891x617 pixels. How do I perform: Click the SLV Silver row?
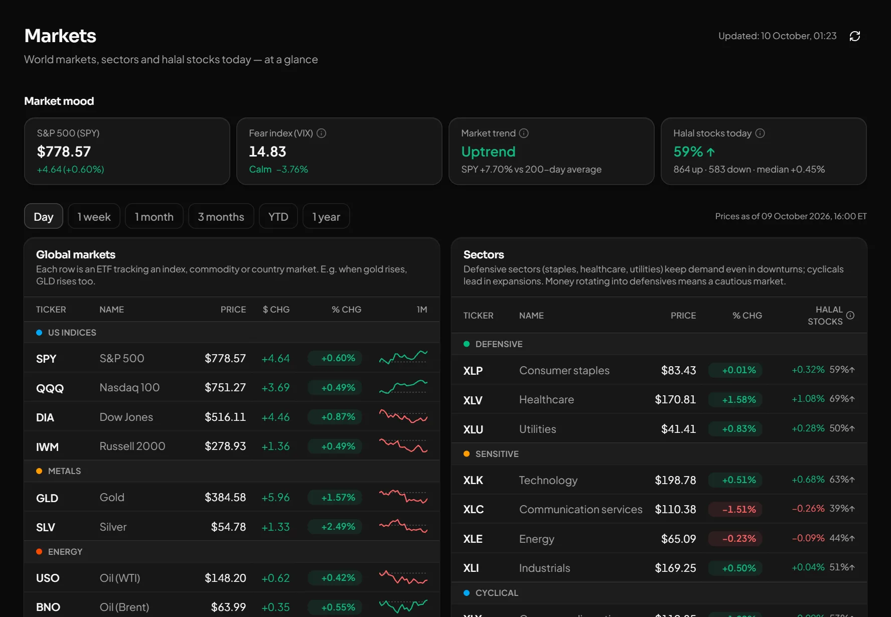tap(232, 527)
